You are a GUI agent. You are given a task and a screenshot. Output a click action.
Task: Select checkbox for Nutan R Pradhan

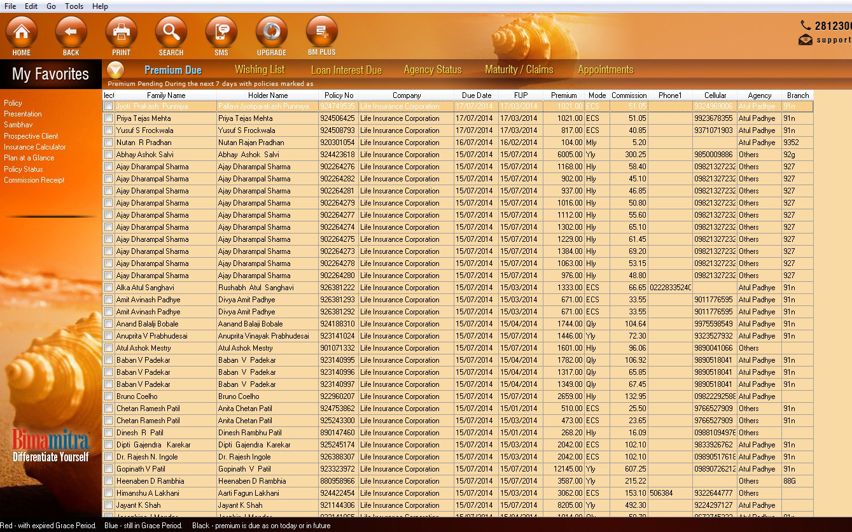pos(109,143)
